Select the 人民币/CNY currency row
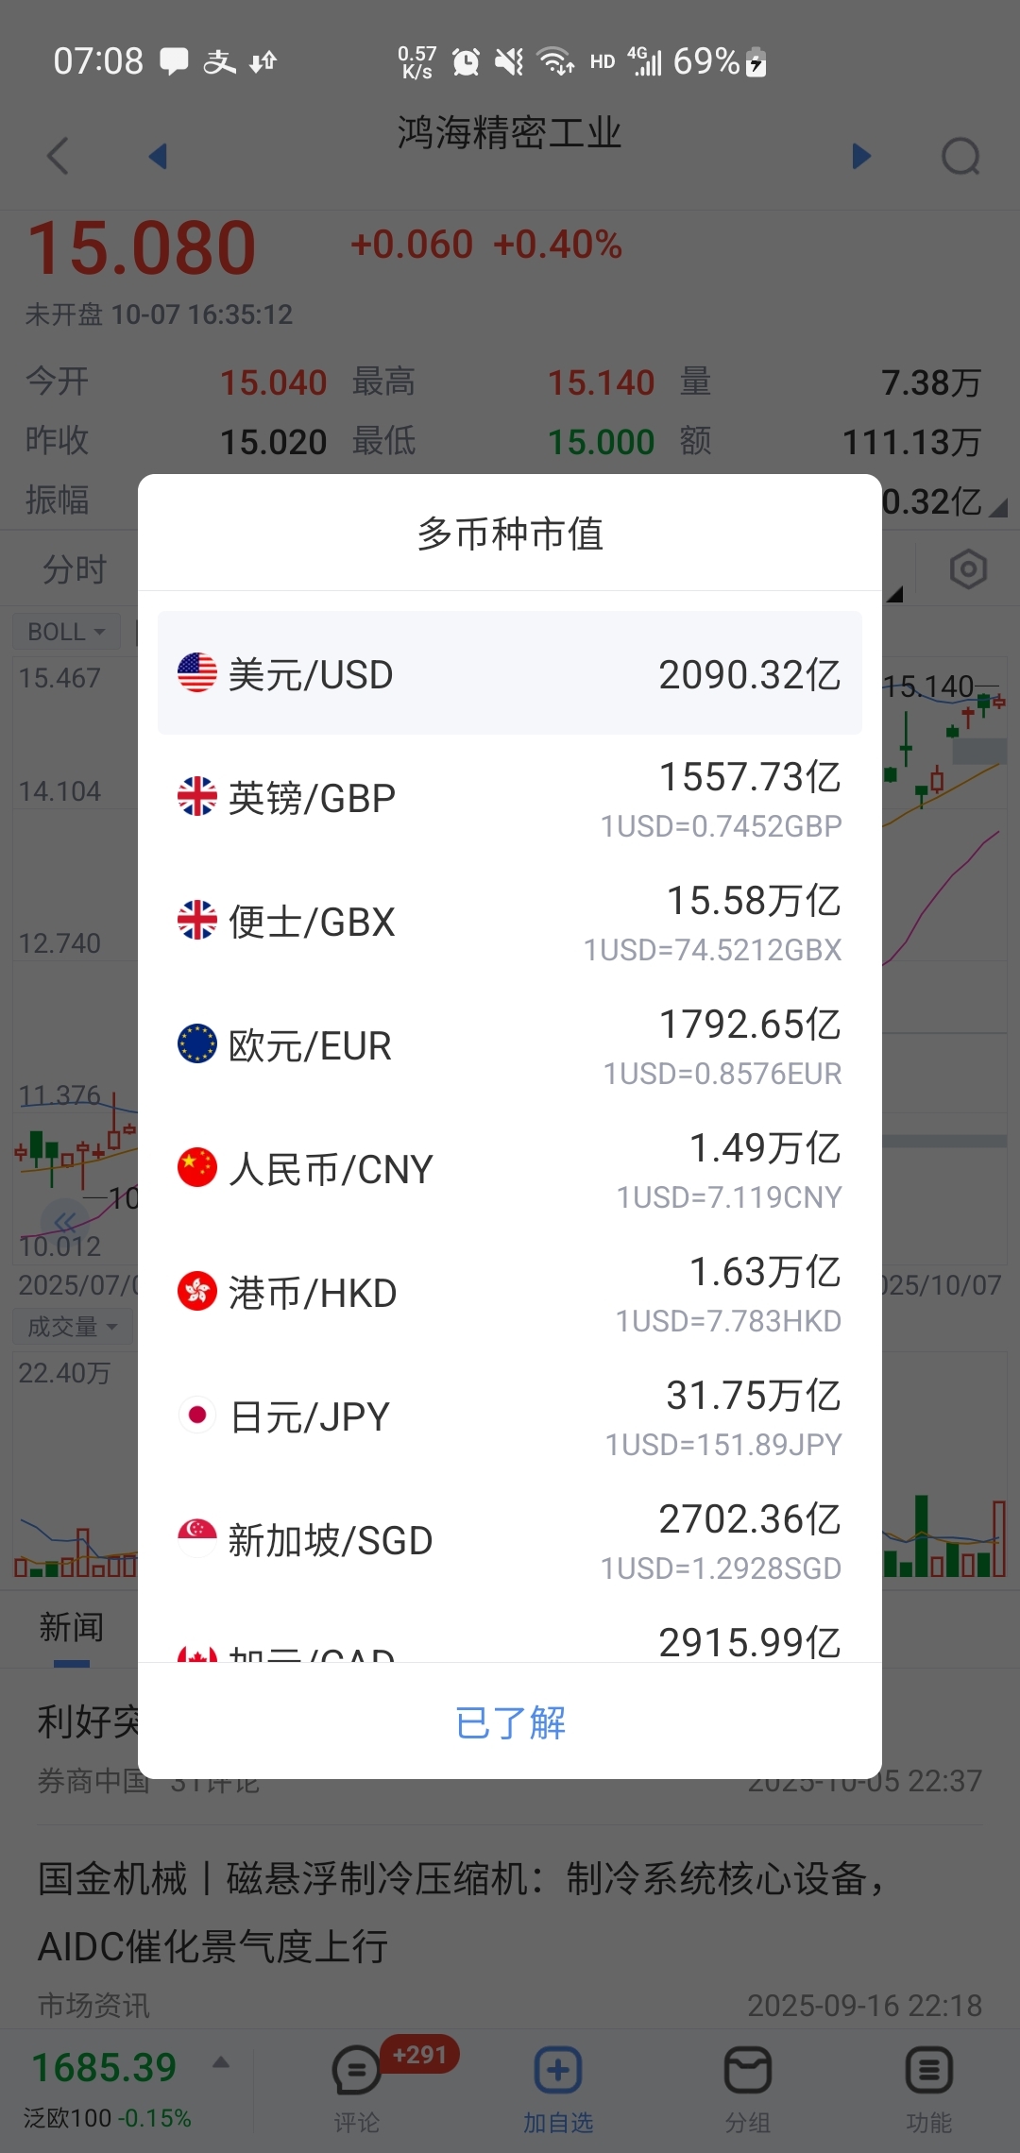The width and height of the screenshot is (1020, 2153). pyautogui.click(x=510, y=1169)
